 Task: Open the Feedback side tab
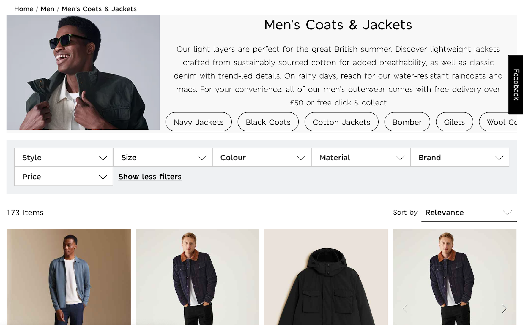(x=516, y=85)
